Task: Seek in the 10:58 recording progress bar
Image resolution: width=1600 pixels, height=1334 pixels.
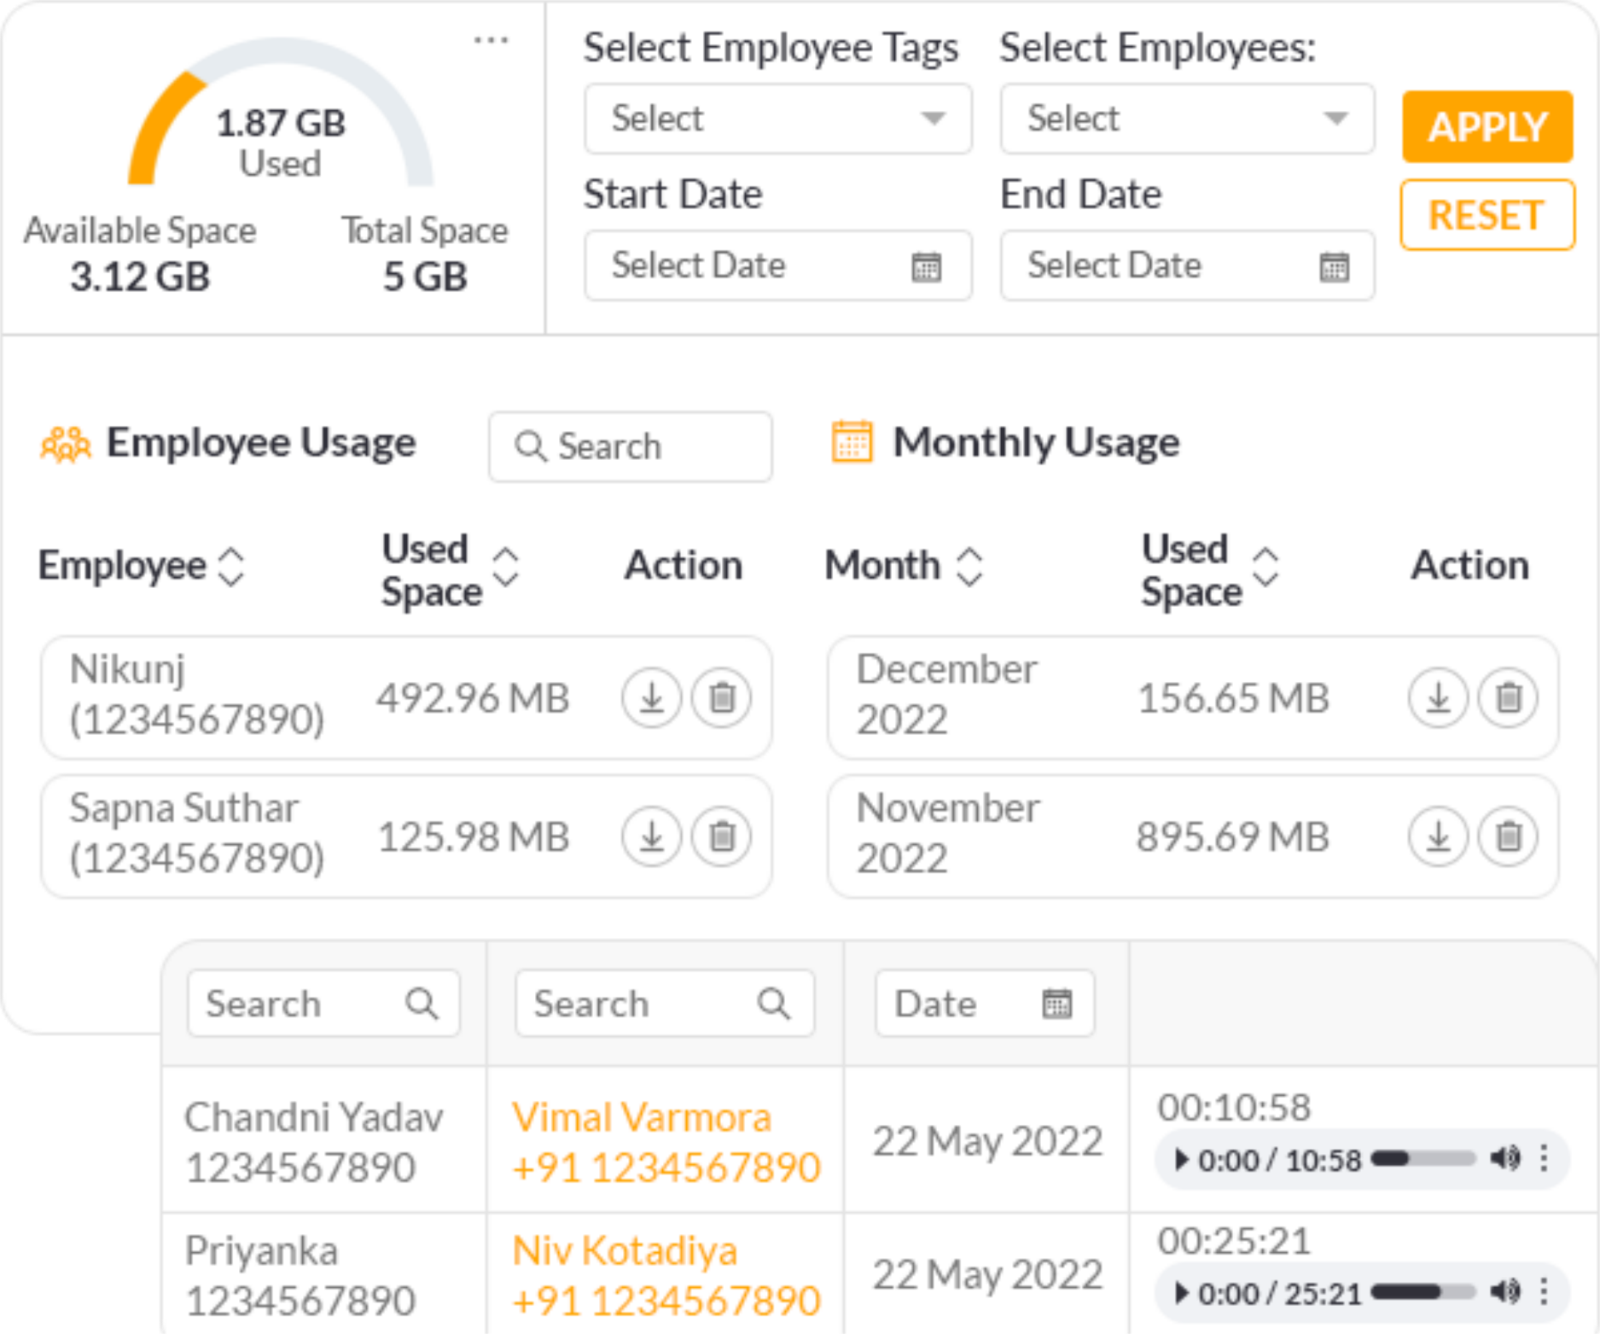Action: [x=1423, y=1159]
